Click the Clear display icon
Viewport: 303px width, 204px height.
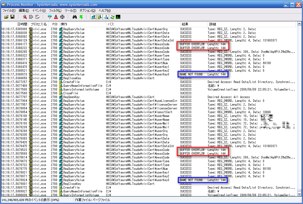[x=37, y=17]
